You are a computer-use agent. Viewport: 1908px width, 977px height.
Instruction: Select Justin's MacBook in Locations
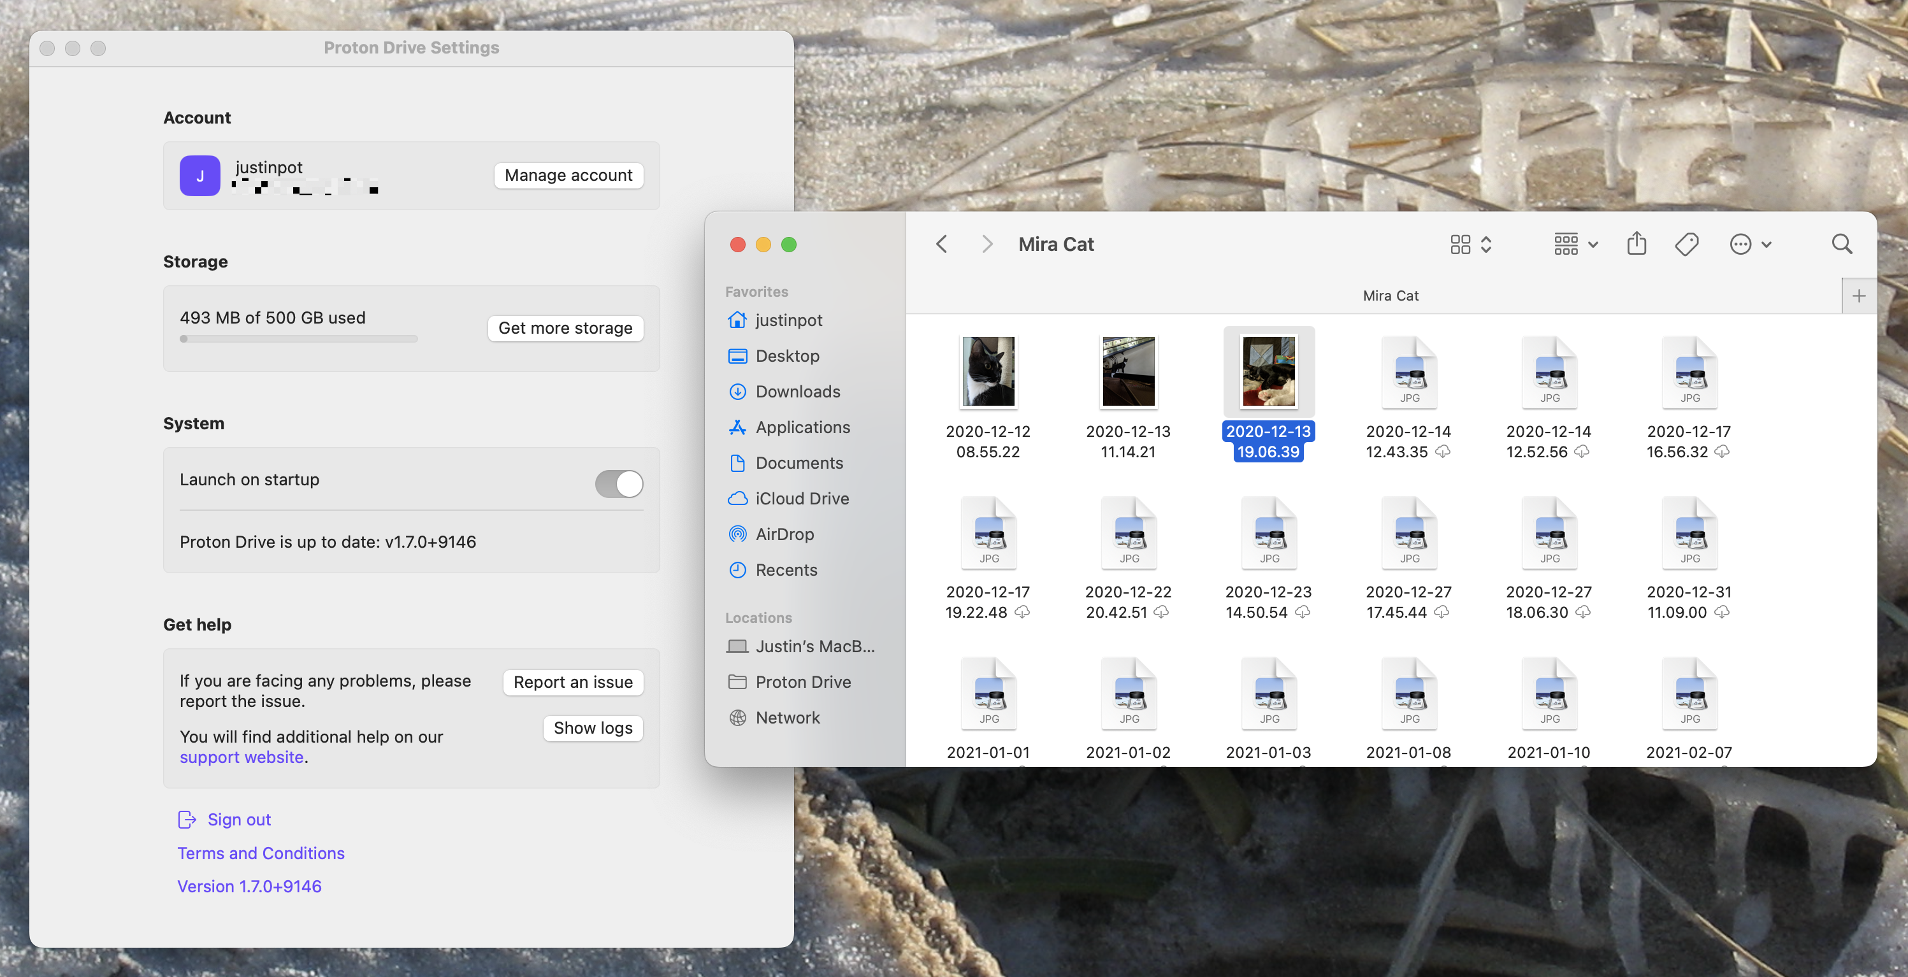click(x=800, y=646)
